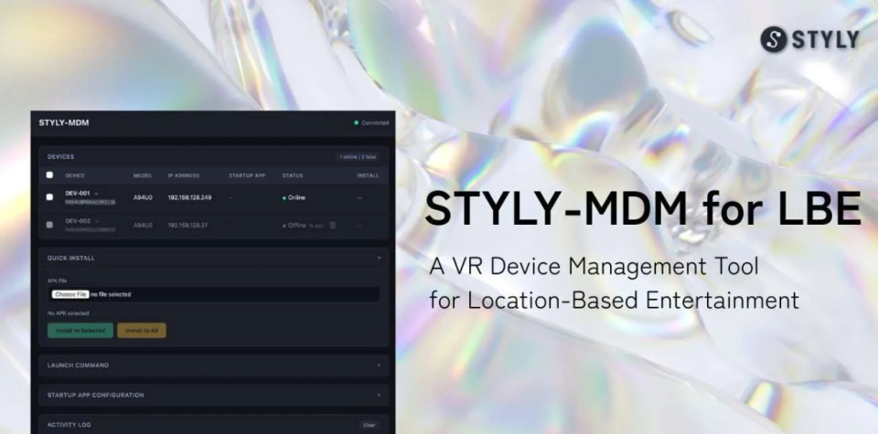The width and height of the screenshot is (878, 434).
Task: Click IP address 192.168.128.249
Action: [x=190, y=197]
